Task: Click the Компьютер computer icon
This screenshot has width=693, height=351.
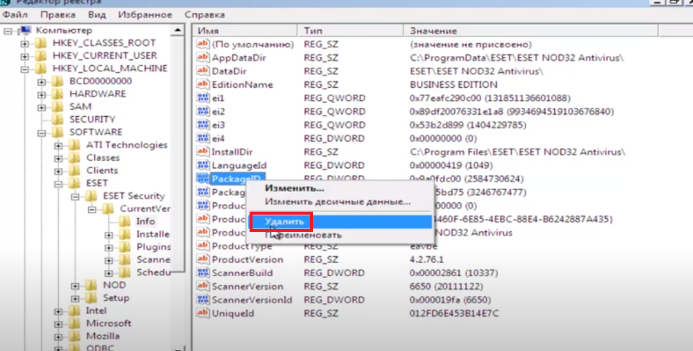Action: [x=25, y=30]
